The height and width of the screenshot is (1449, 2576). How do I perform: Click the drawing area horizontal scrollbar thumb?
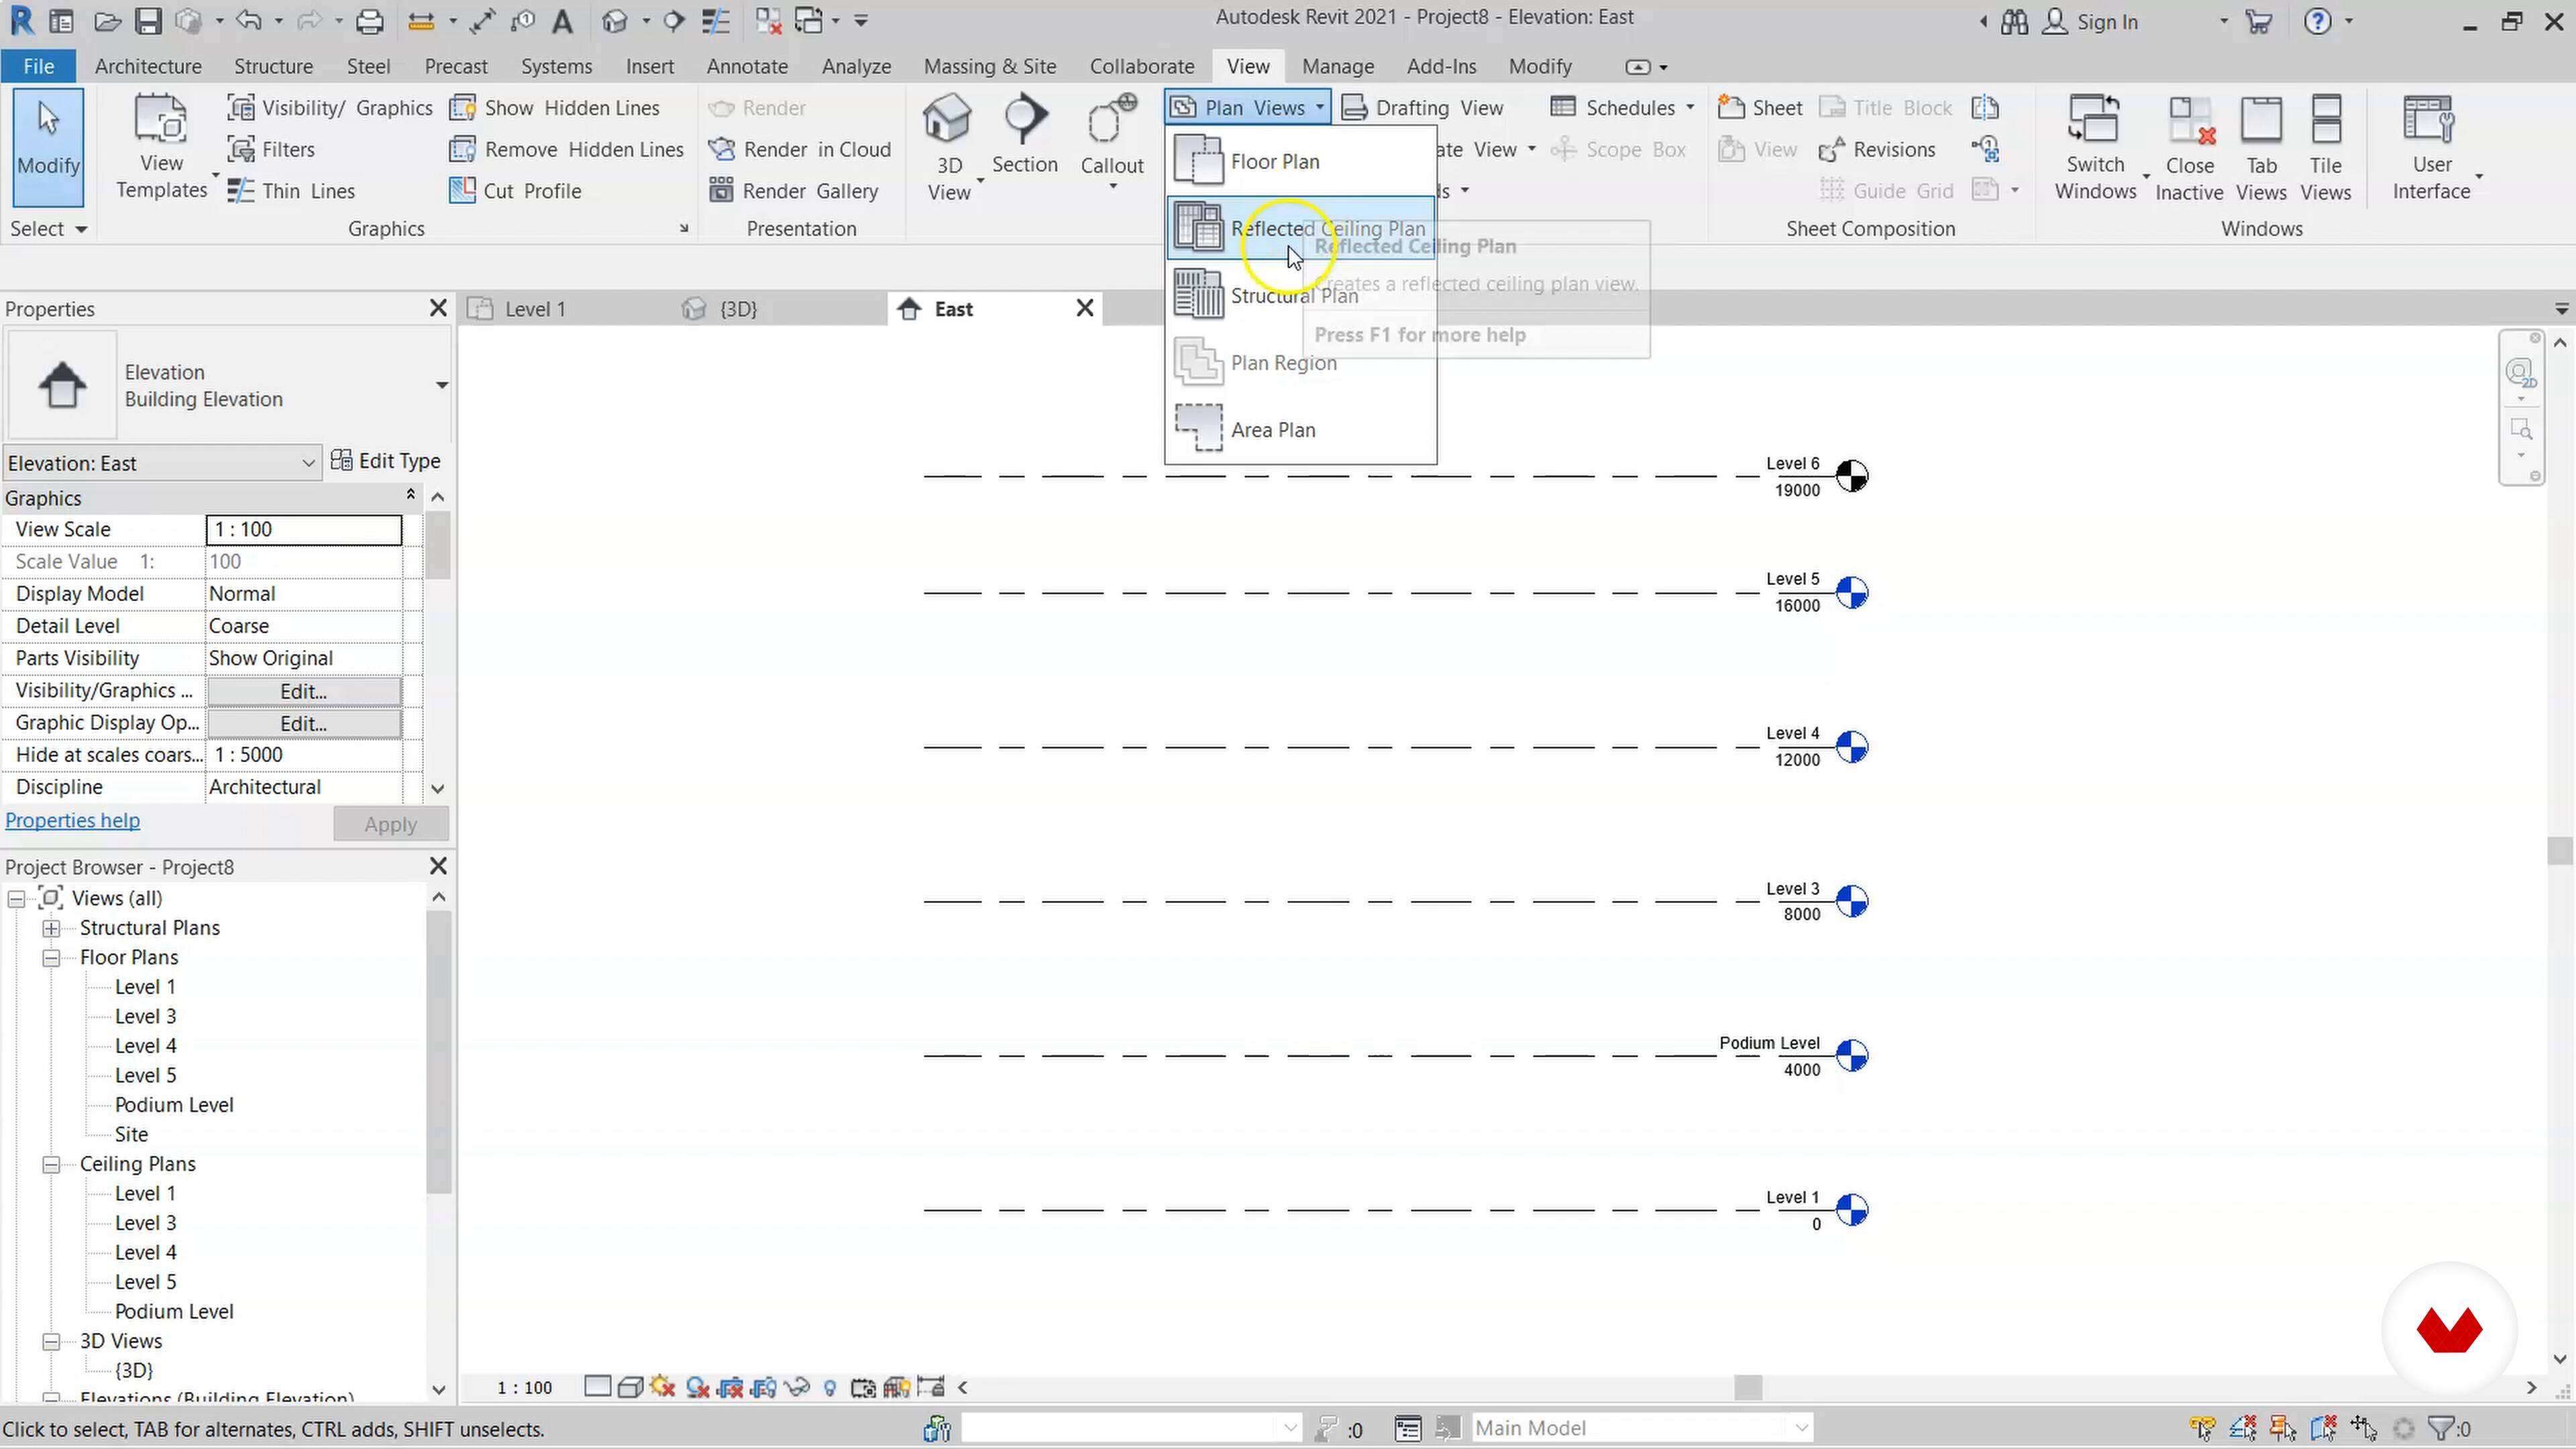pos(1747,1388)
